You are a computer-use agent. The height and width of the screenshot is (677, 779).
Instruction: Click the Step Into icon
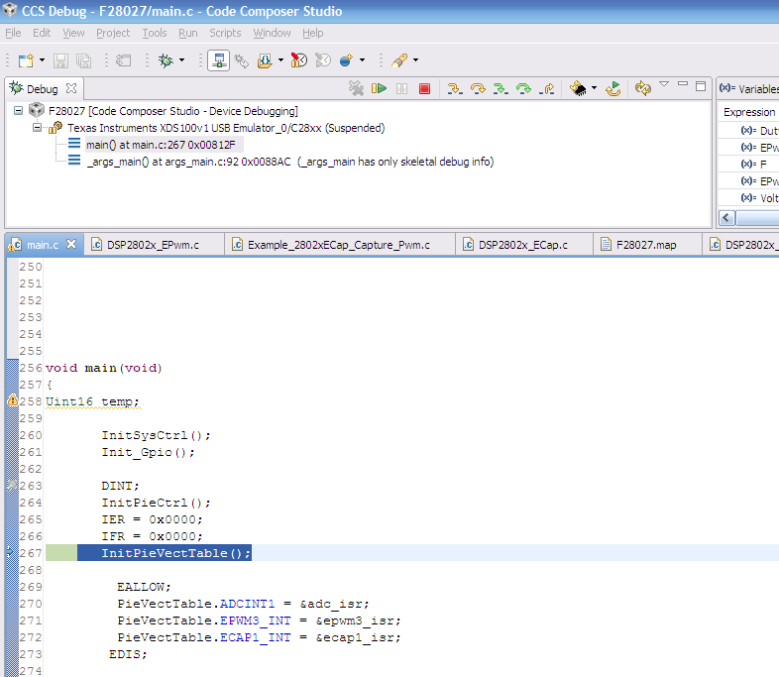(454, 89)
